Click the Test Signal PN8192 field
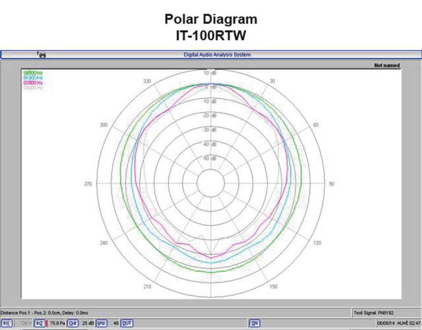The width and height of the screenshot is (422, 330). 371,313
